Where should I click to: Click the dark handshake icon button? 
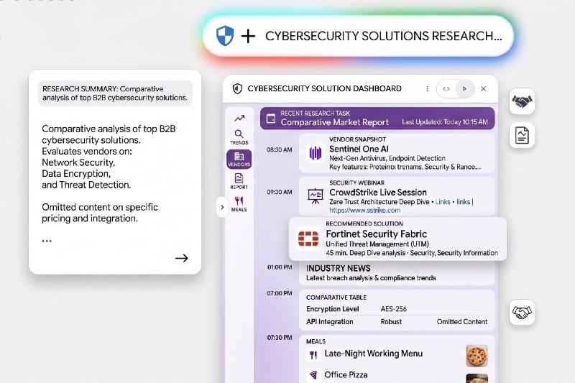click(522, 101)
